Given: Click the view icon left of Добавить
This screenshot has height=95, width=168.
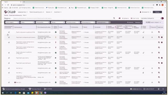Looking at the screenshot, I should pyautogui.click(x=119, y=18).
